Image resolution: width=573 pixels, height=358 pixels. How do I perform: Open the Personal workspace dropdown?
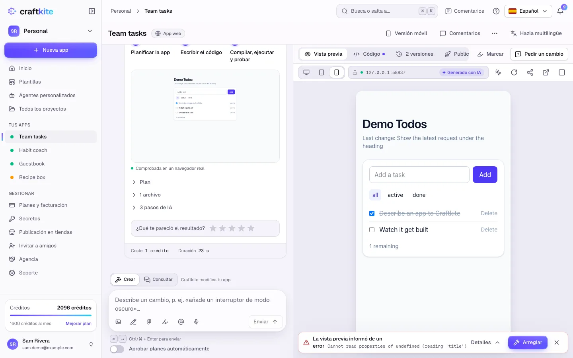coord(51,31)
